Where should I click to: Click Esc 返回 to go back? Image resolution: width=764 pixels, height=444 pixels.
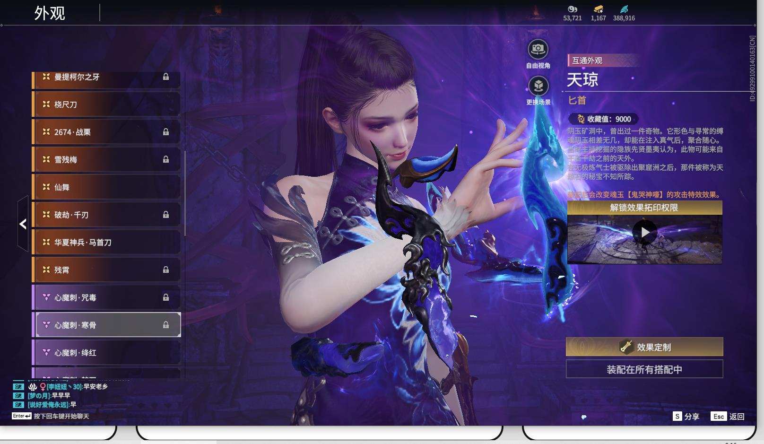pos(728,417)
